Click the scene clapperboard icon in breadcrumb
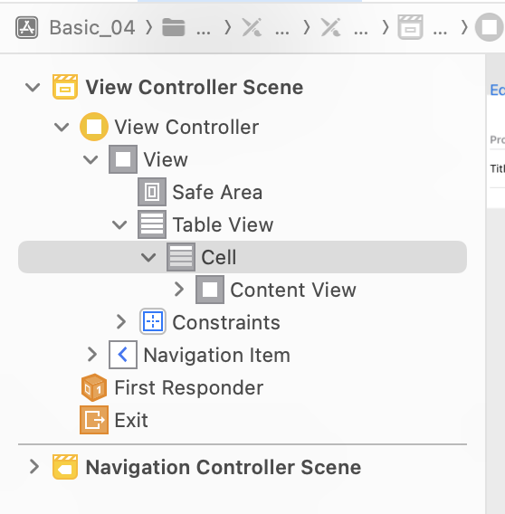The height and width of the screenshot is (514, 505). 410,27
